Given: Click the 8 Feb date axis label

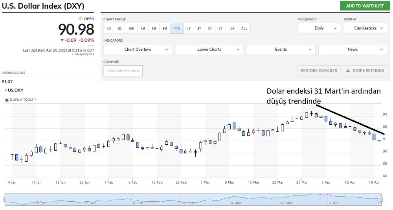Looking at the screenshot, I should (x=133, y=182).
